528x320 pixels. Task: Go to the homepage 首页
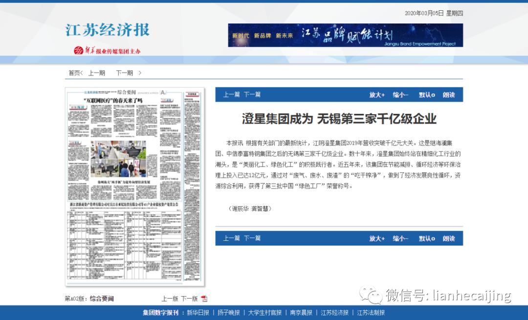point(73,72)
